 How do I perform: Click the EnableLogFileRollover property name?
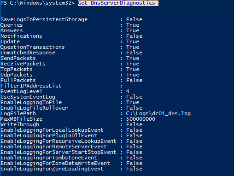34,108
